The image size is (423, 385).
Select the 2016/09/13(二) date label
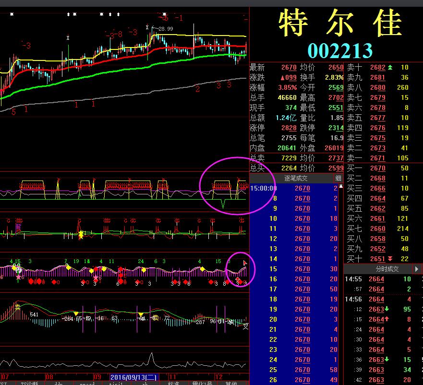pos(134,377)
